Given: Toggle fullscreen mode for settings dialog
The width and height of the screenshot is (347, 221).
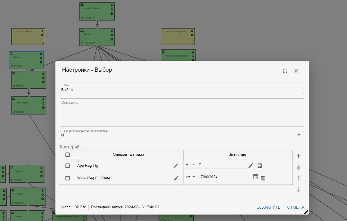Looking at the screenshot, I should (x=285, y=71).
